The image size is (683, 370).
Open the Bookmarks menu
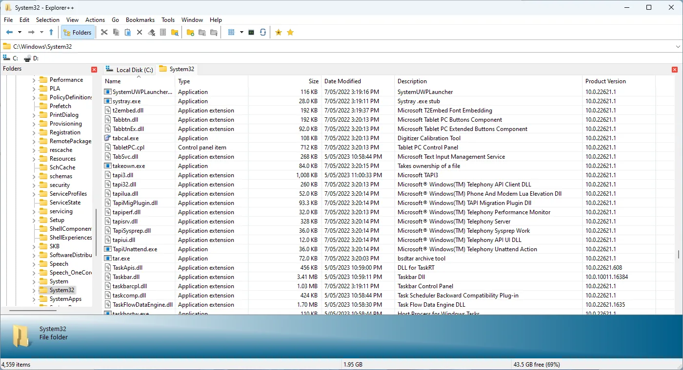pos(140,20)
